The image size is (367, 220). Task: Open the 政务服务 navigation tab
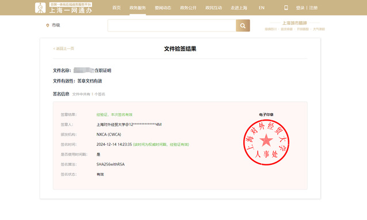[x=137, y=7]
